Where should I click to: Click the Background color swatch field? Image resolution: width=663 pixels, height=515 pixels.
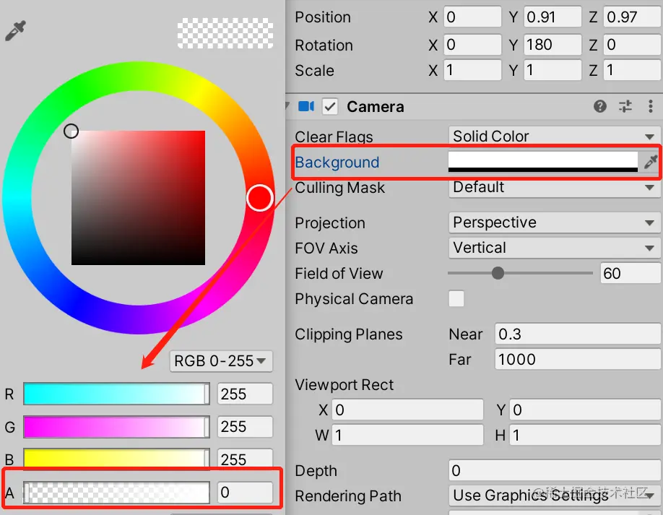[543, 162]
